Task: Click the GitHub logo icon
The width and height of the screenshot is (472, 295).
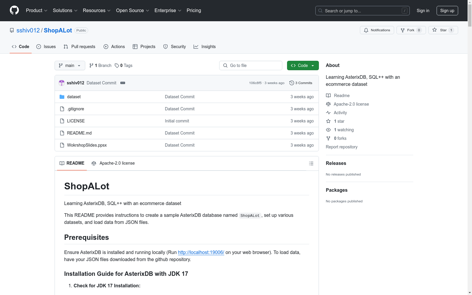Action: point(14,10)
